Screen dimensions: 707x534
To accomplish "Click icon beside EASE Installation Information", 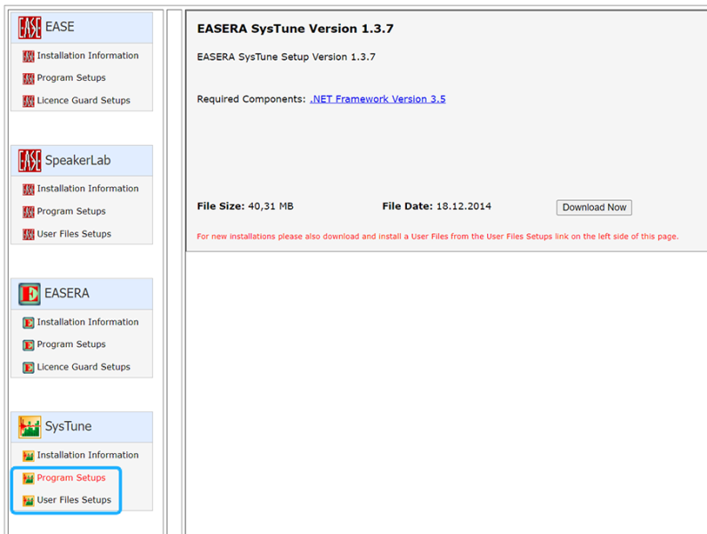I will click(x=28, y=56).
